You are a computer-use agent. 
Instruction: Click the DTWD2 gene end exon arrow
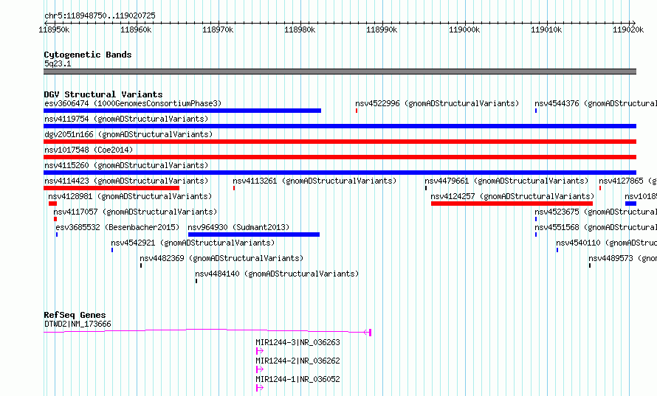(368, 333)
